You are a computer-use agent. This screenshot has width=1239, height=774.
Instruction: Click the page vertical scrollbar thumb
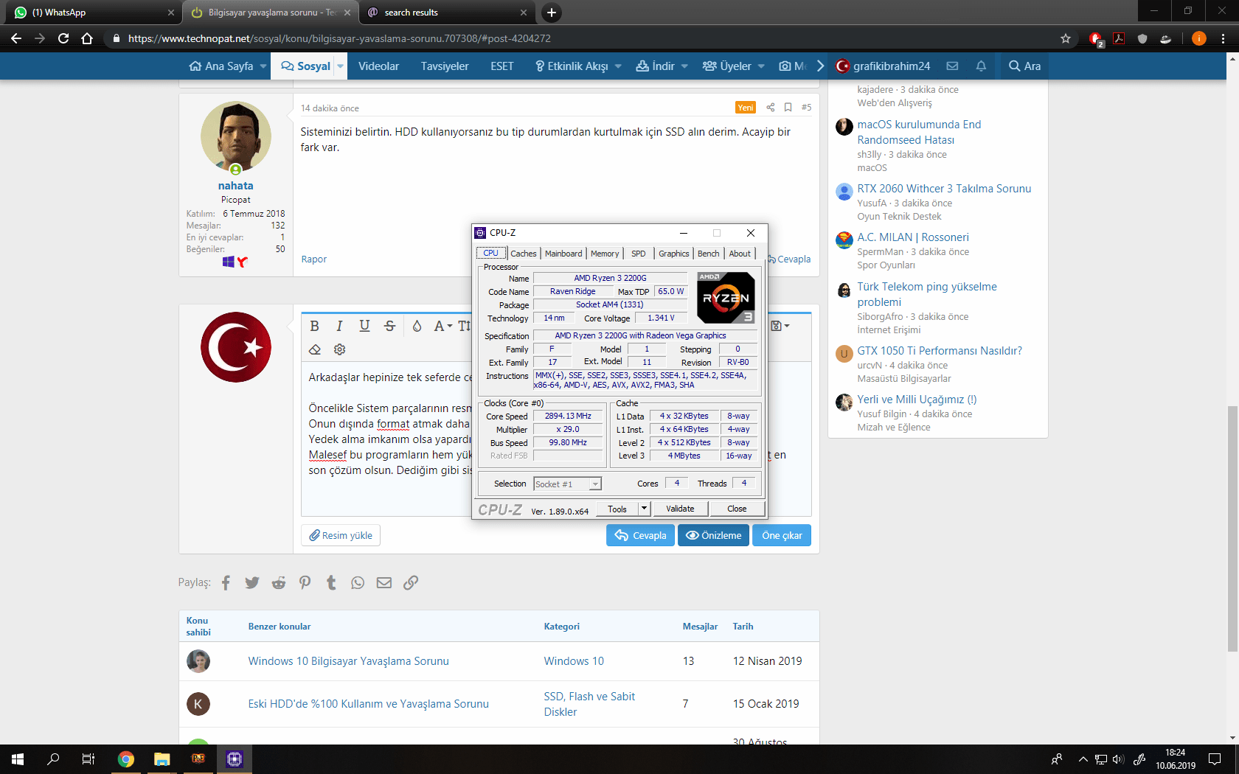(1232, 529)
